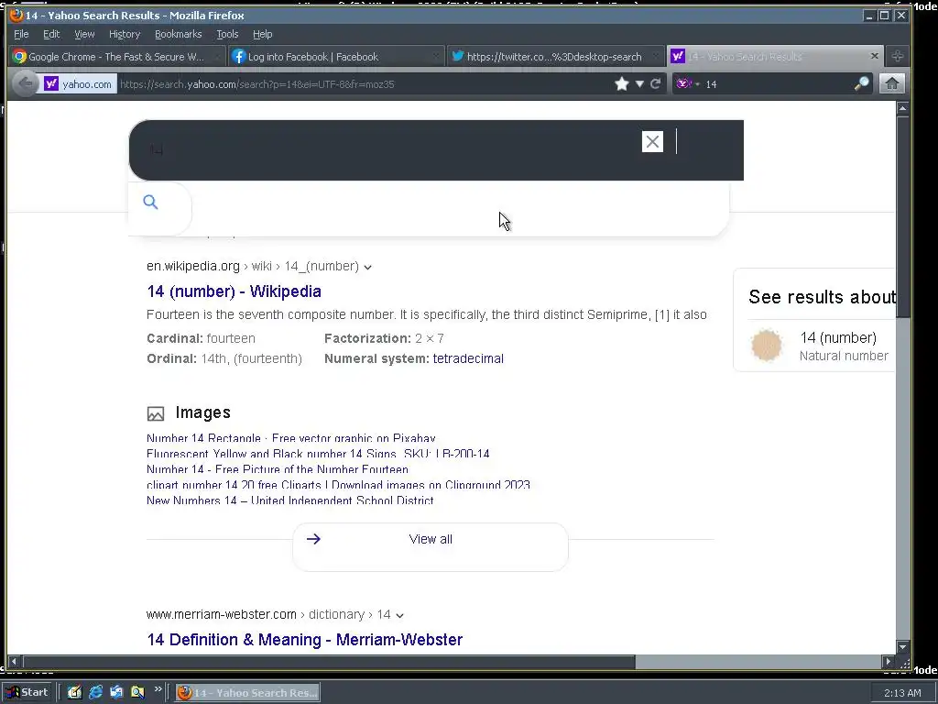Open the File menu
The image size is (938, 704).
(21, 34)
